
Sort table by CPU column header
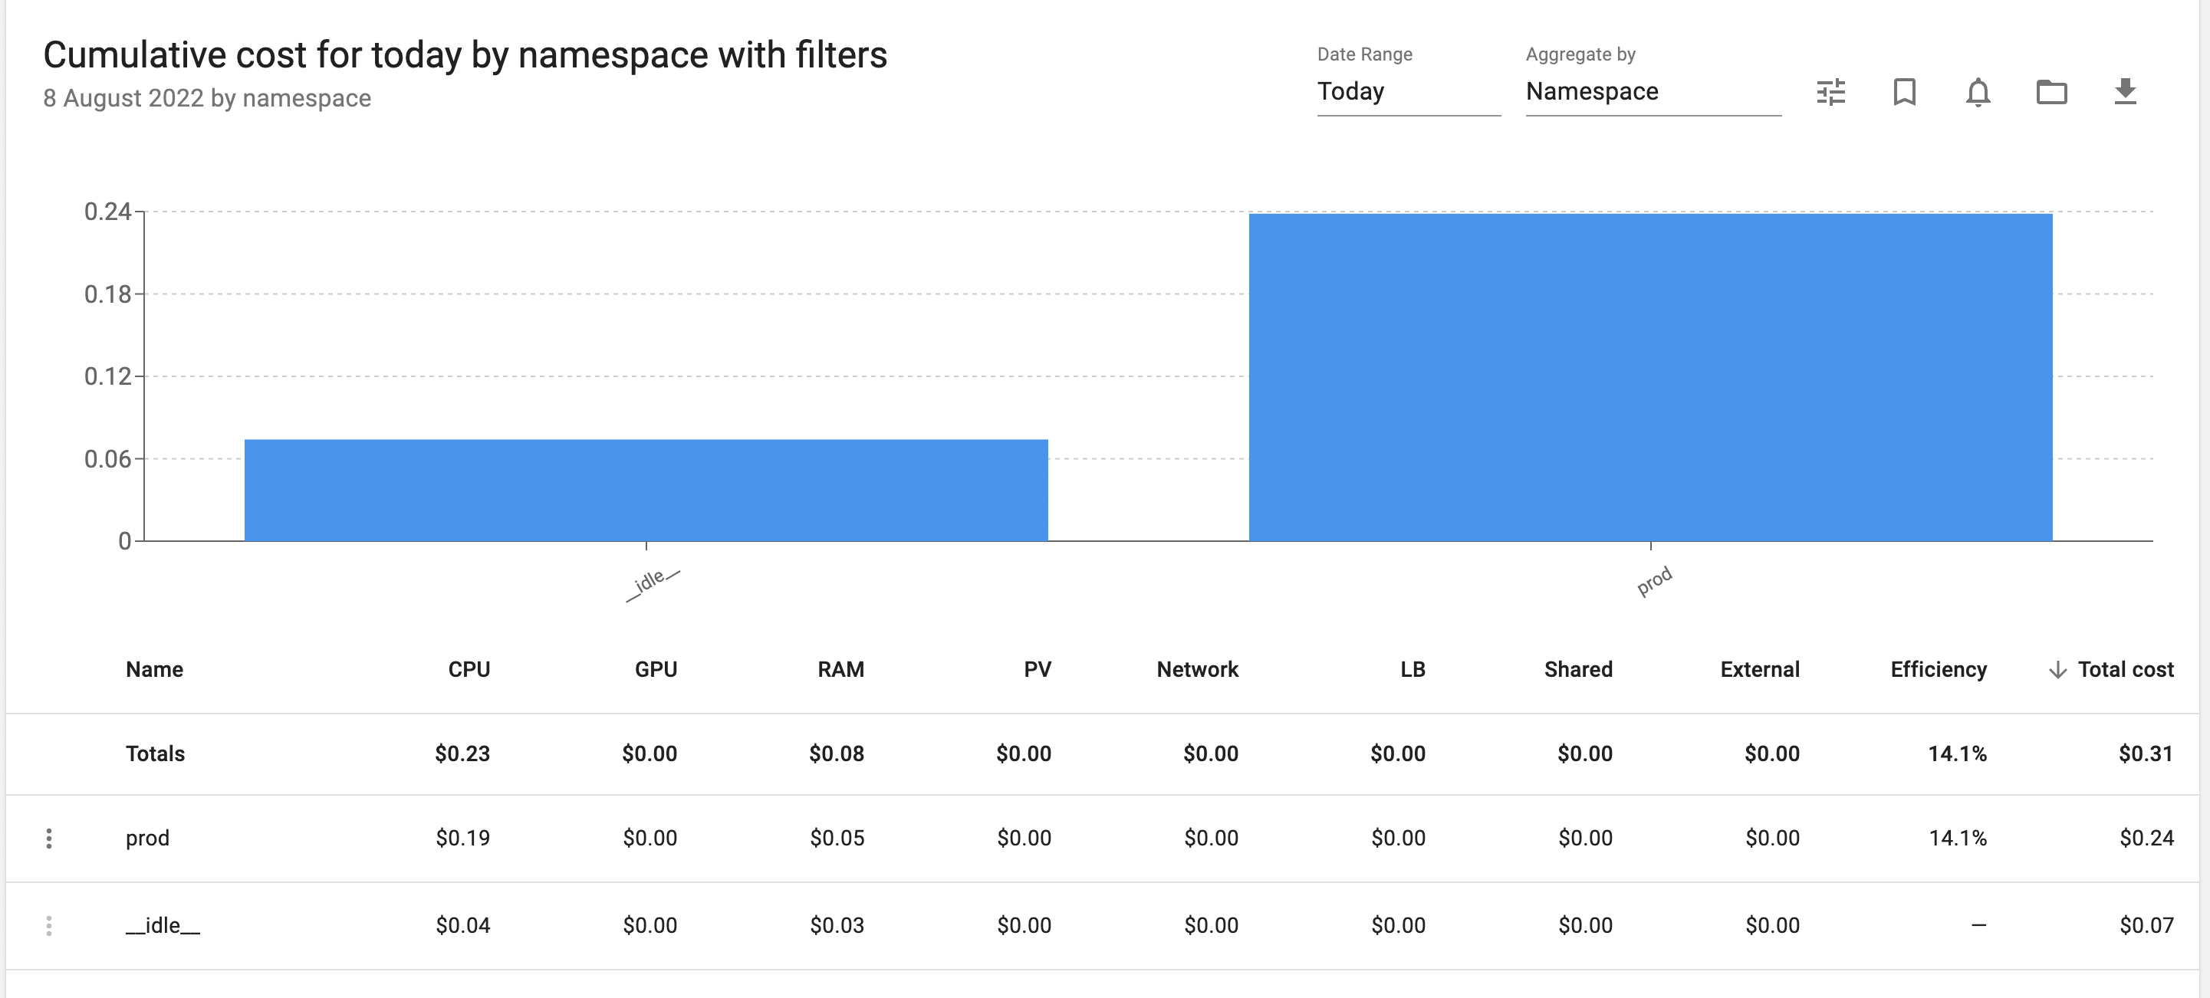click(469, 670)
